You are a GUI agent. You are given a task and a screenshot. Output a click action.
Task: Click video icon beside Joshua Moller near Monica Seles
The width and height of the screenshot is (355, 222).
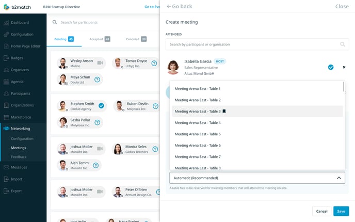click(x=100, y=149)
